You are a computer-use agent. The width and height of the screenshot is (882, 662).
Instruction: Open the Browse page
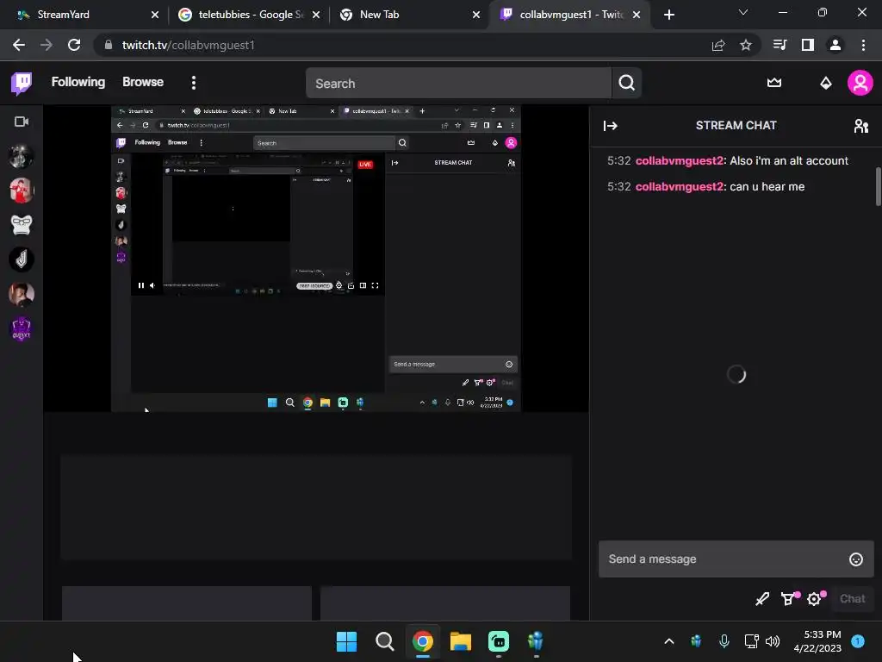pos(143,82)
